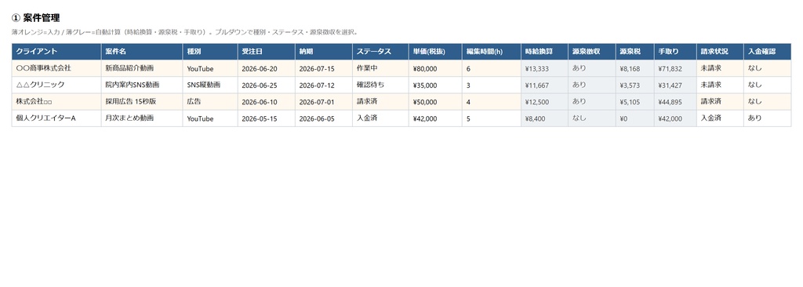803x287 pixels.
Task: Click the 源泉徴収 column header
Action: tap(591, 52)
